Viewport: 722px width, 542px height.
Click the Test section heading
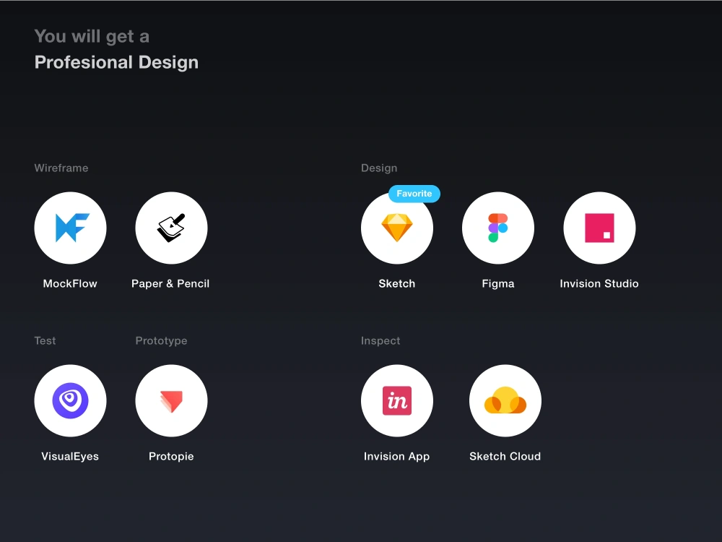[45, 340]
